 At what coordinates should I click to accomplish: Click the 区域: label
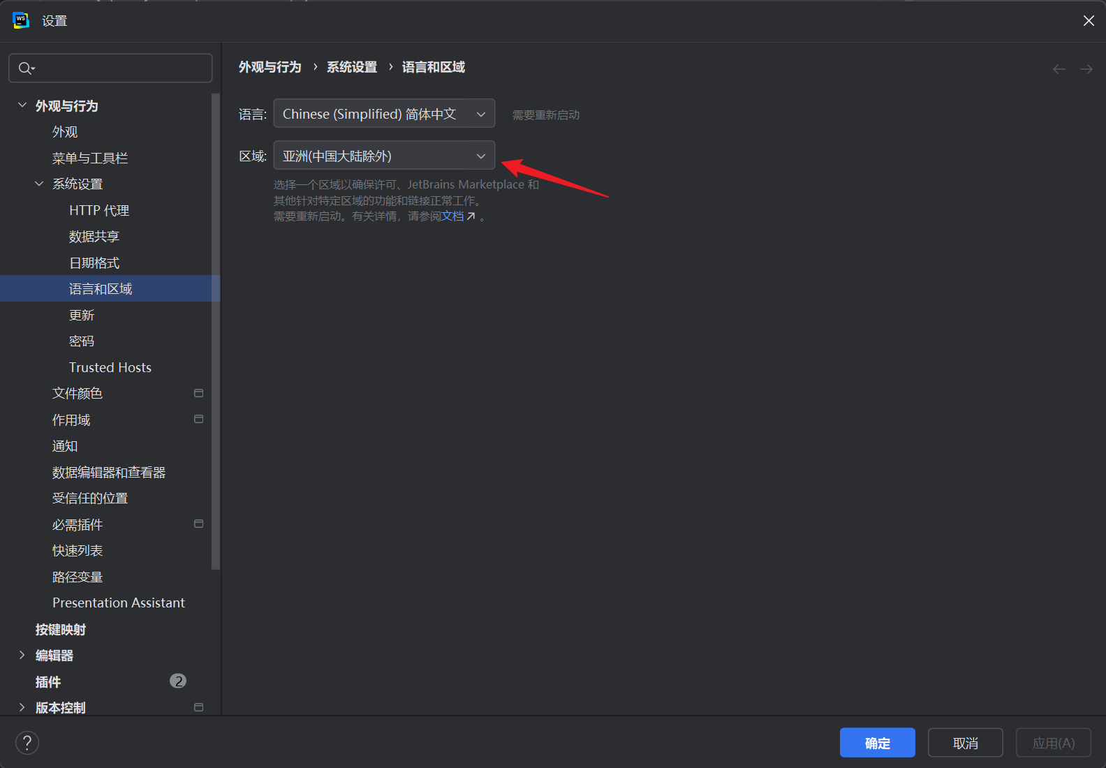(x=253, y=156)
